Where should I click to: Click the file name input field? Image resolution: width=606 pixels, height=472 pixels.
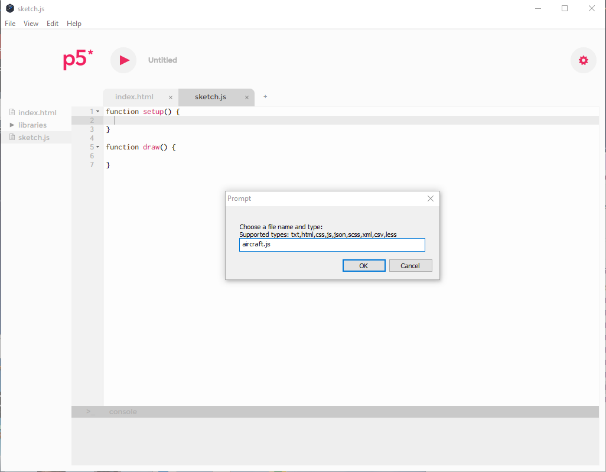click(332, 245)
